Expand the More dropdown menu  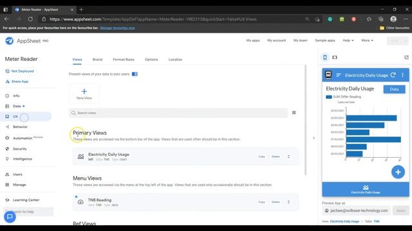click(367, 40)
